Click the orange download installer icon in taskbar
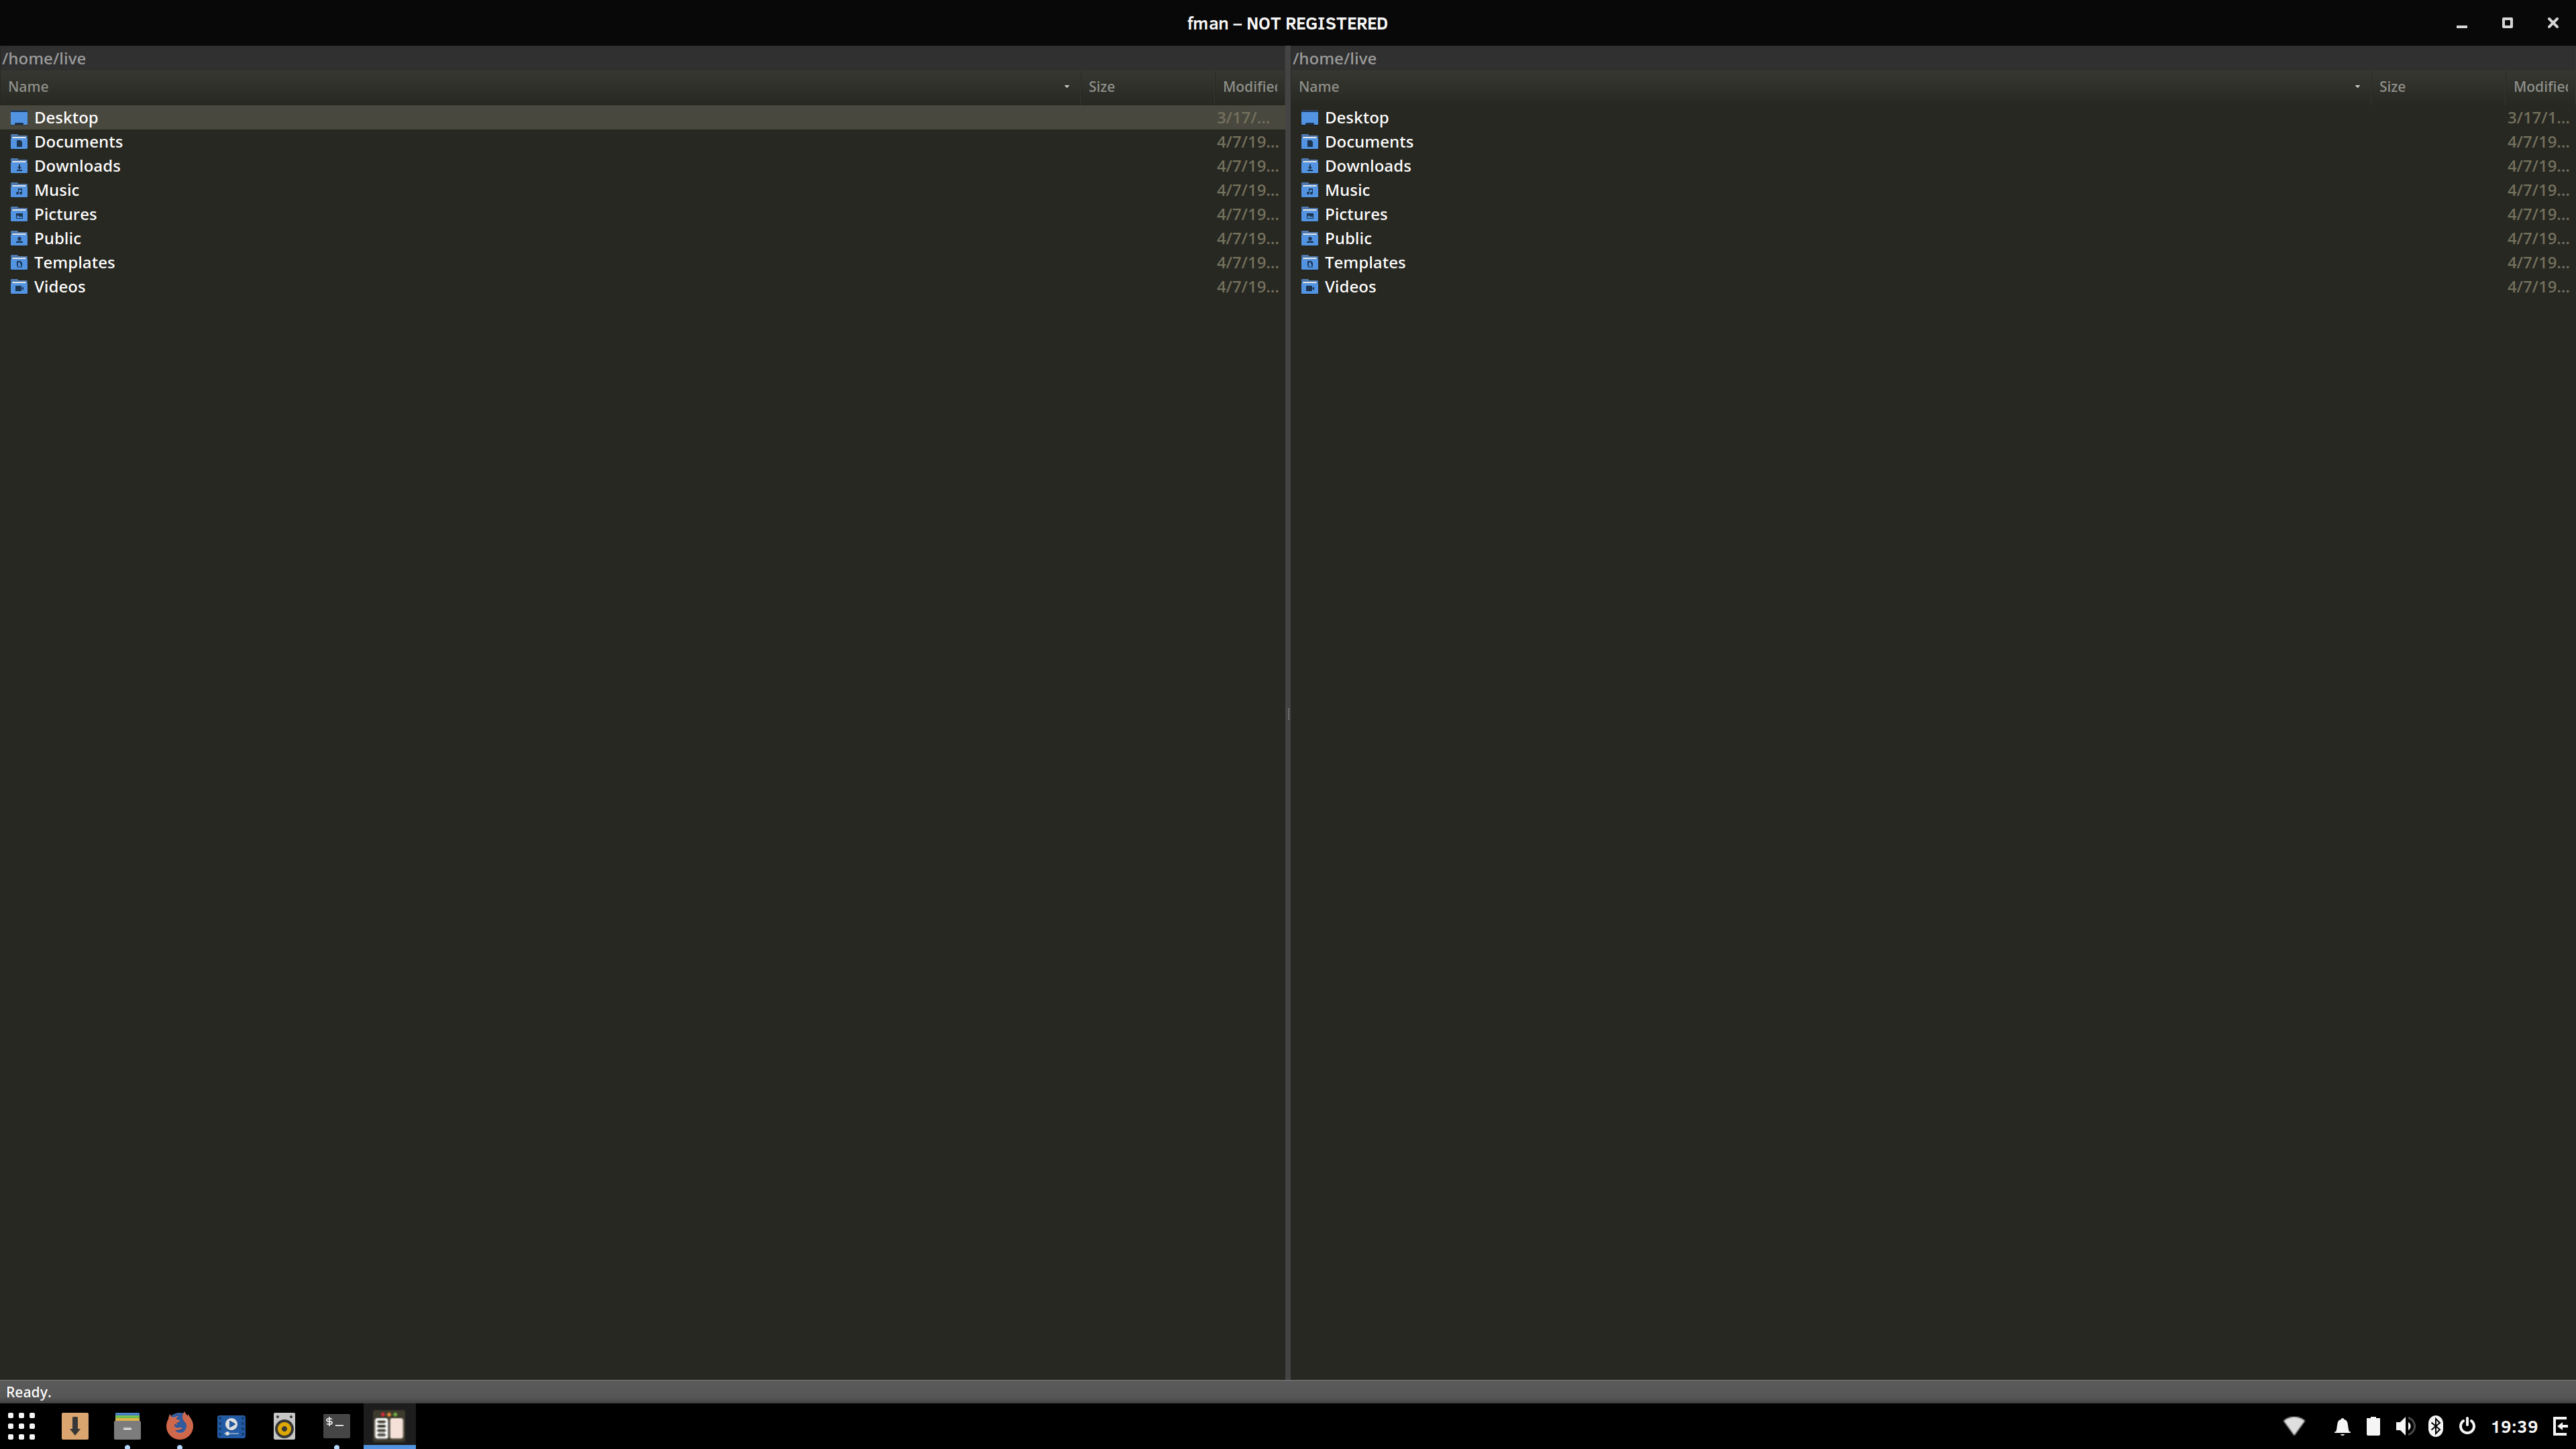2576x1449 pixels. click(x=75, y=1426)
